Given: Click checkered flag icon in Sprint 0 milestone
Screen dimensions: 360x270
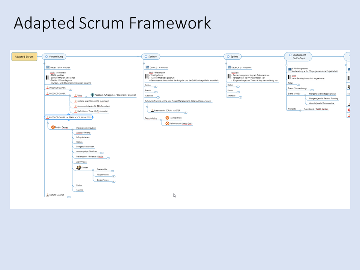Looking at the screenshot, I should (x=147, y=76).
